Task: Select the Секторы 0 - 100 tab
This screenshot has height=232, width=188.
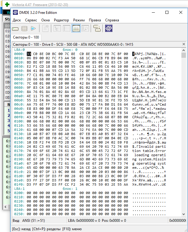Action: (26, 37)
